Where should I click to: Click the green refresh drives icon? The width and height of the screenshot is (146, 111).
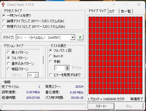click(80, 37)
